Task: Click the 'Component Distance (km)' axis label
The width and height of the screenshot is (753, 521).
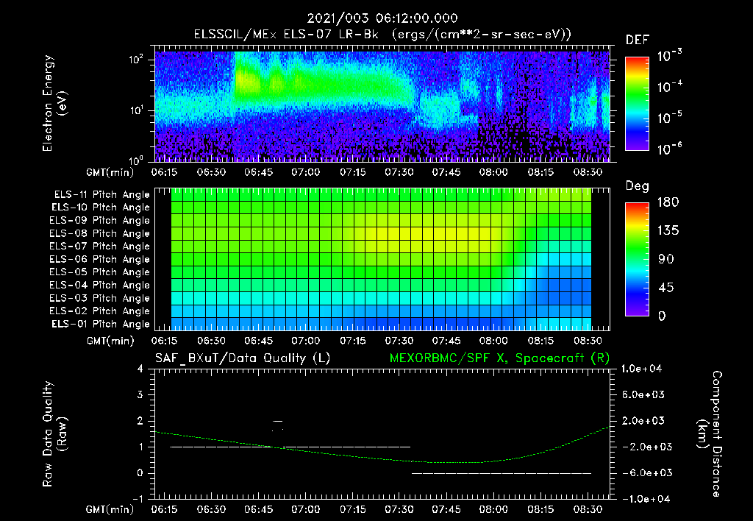Action: click(x=710, y=434)
